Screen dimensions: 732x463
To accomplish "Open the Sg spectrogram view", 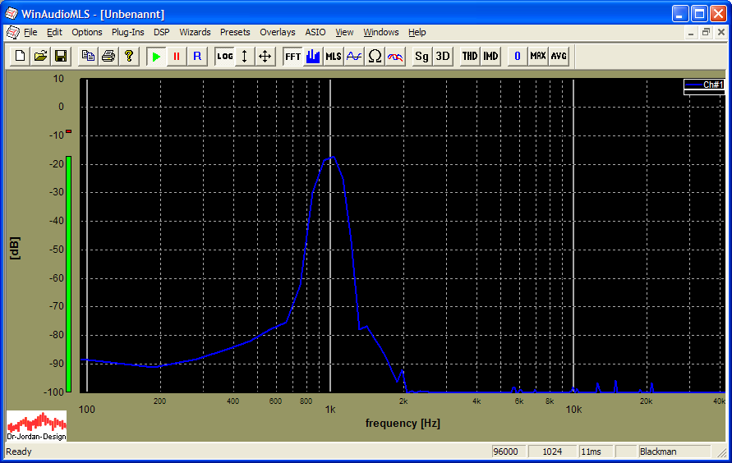I will [x=421, y=56].
